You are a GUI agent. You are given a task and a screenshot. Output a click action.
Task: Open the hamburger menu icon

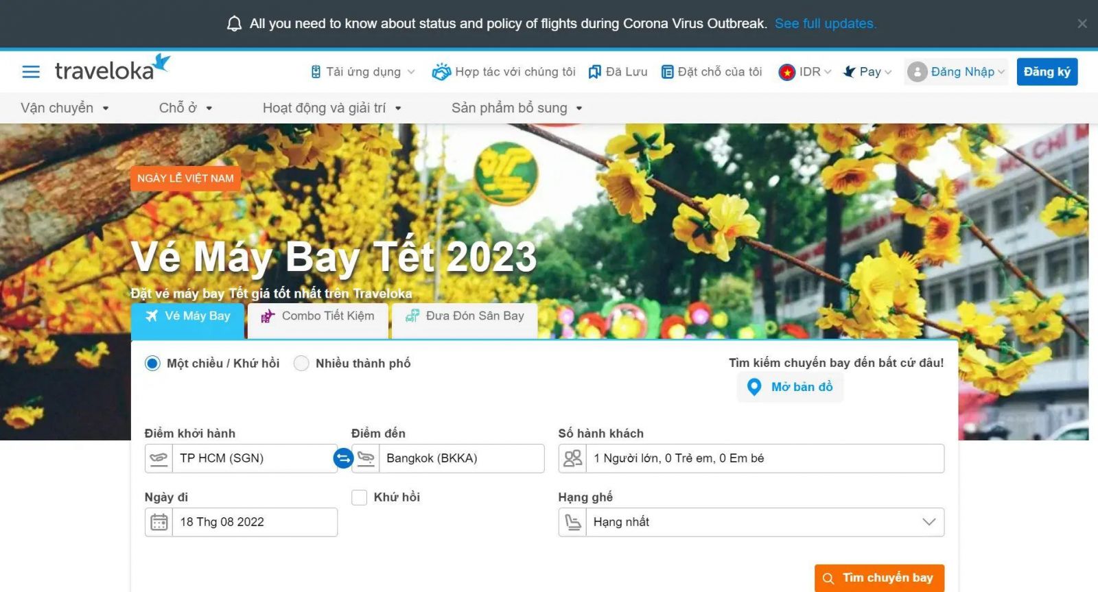pyautogui.click(x=31, y=71)
